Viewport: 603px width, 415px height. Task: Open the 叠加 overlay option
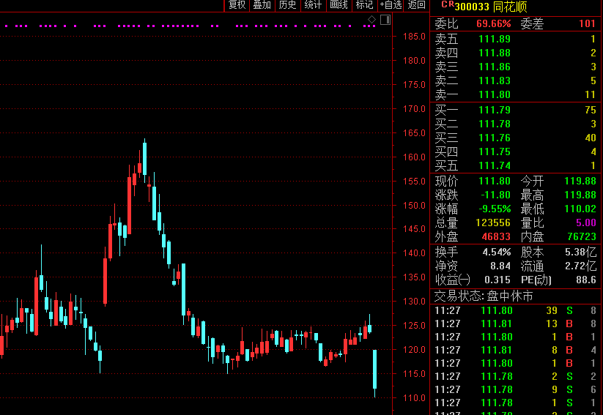(x=262, y=5)
